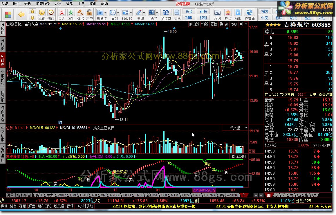Toggle 叠 overlay stock option
Viewport: 336px width, 215px height.
(x=221, y=24)
